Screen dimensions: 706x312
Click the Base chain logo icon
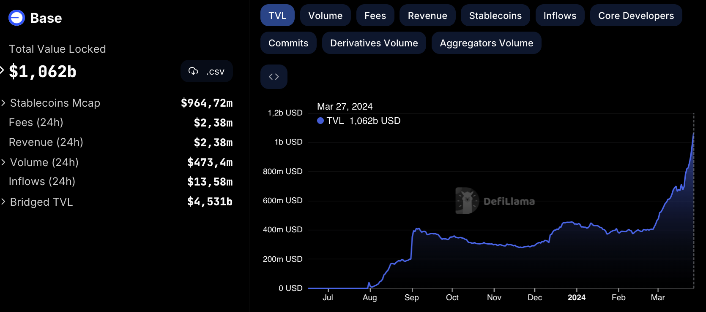tap(17, 18)
